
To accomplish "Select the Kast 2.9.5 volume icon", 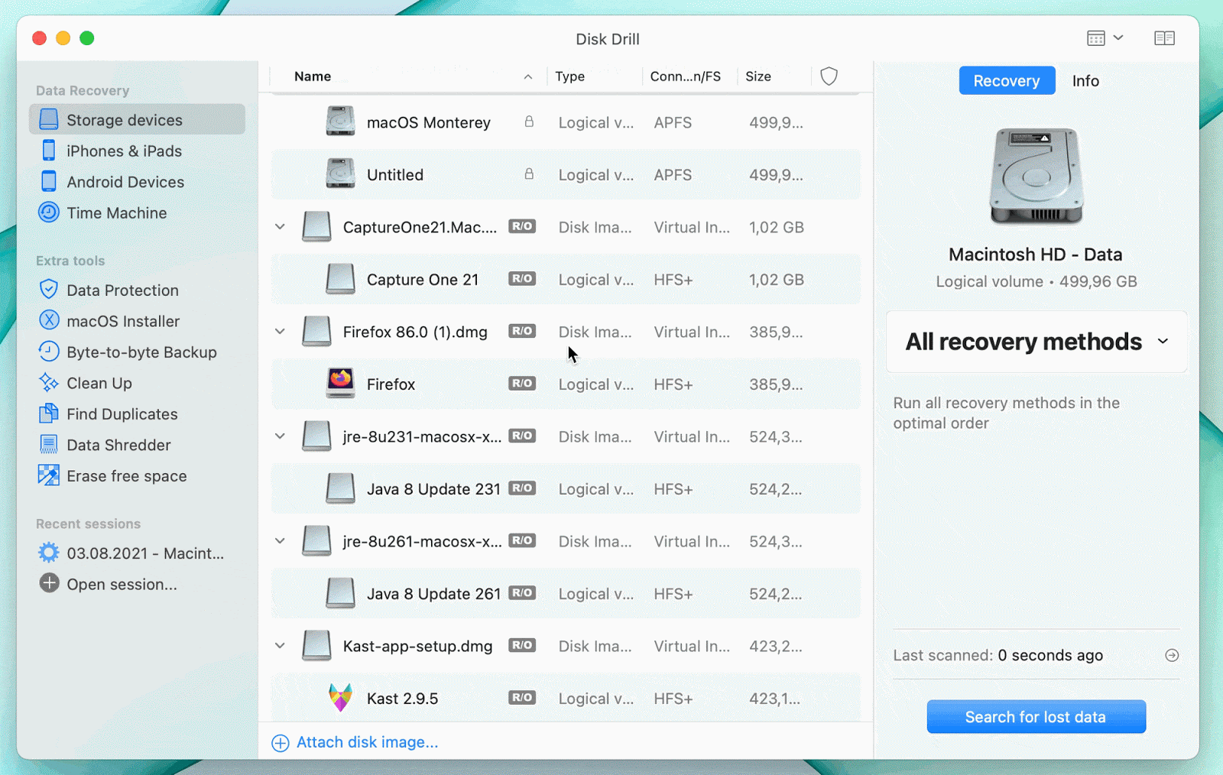I will pyautogui.click(x=340, y=698).
